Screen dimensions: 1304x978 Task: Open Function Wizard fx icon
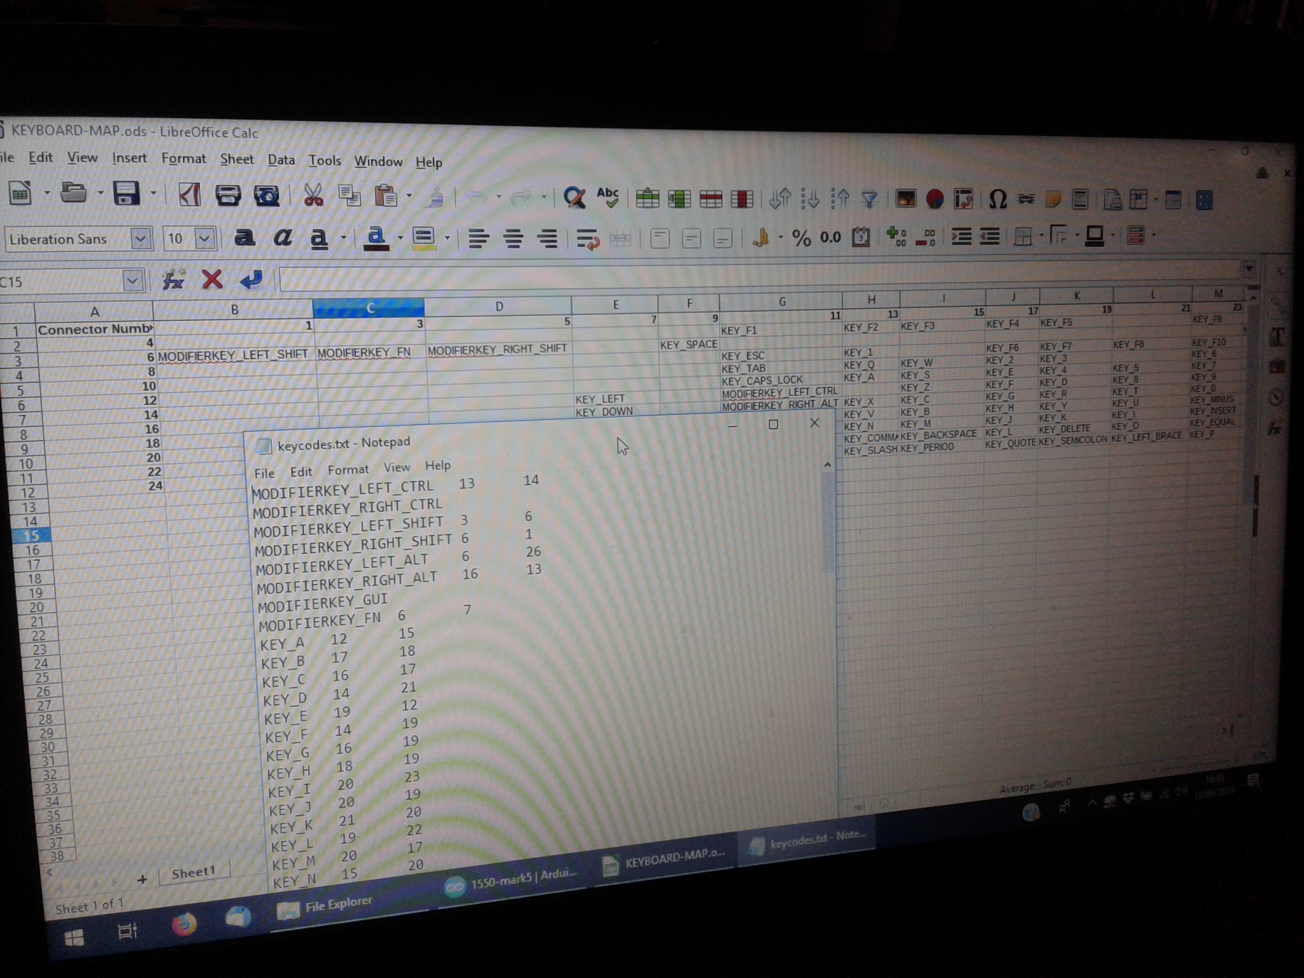173,280
